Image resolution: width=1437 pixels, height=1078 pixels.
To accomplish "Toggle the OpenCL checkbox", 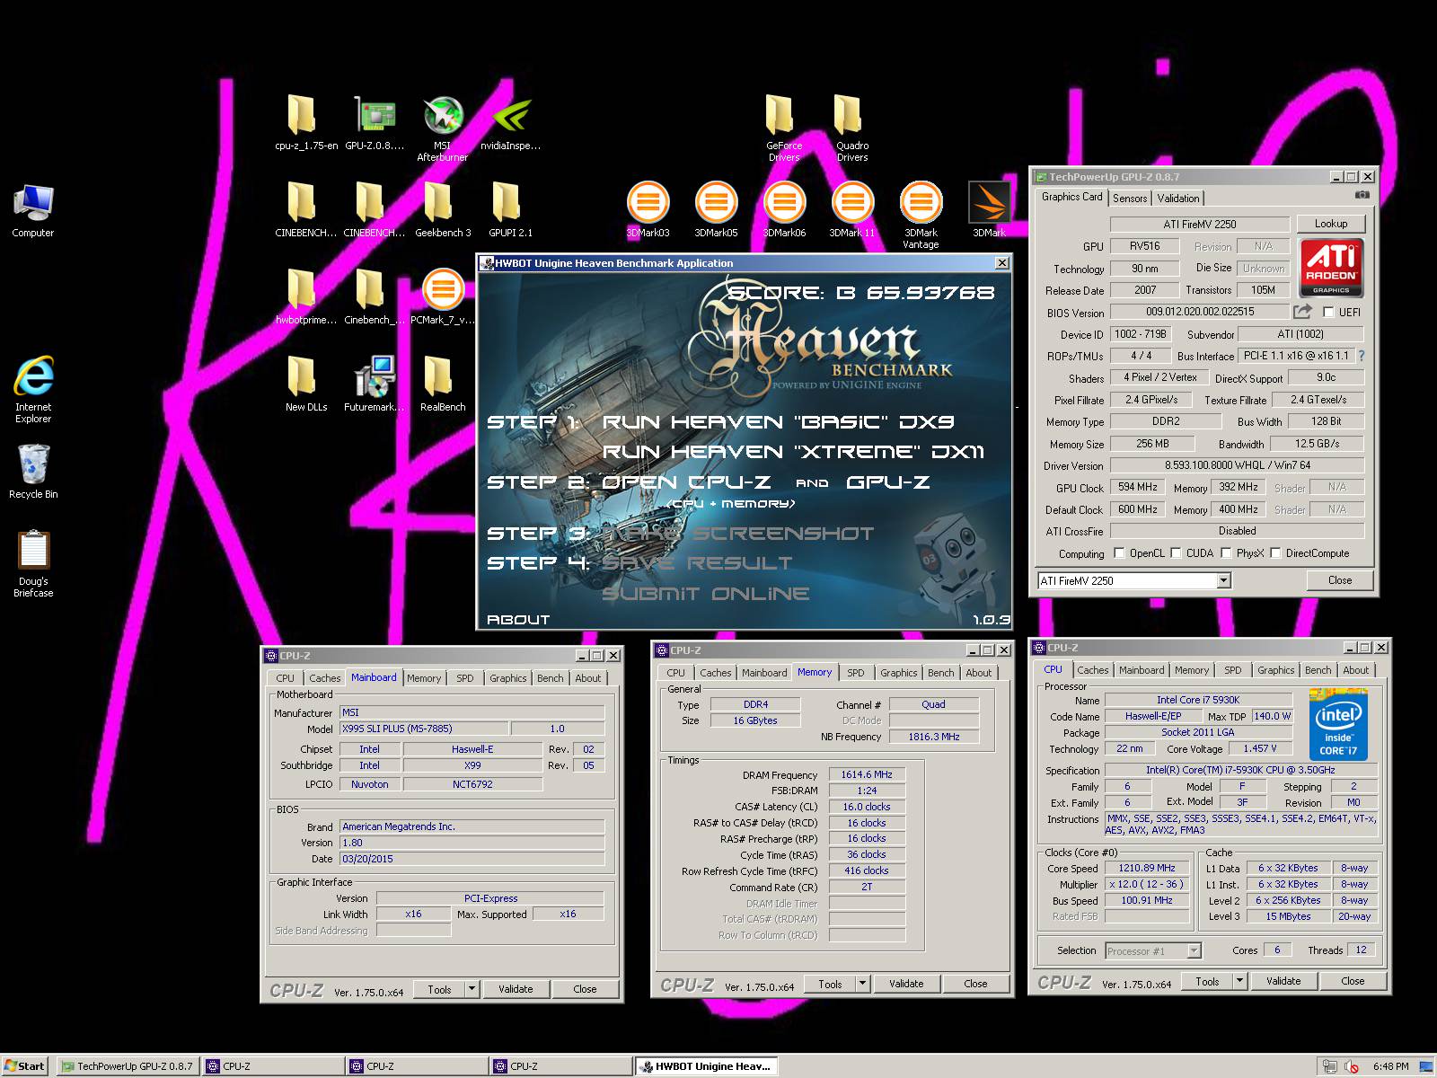I will pyautogui.click(x=1118, y=553).
